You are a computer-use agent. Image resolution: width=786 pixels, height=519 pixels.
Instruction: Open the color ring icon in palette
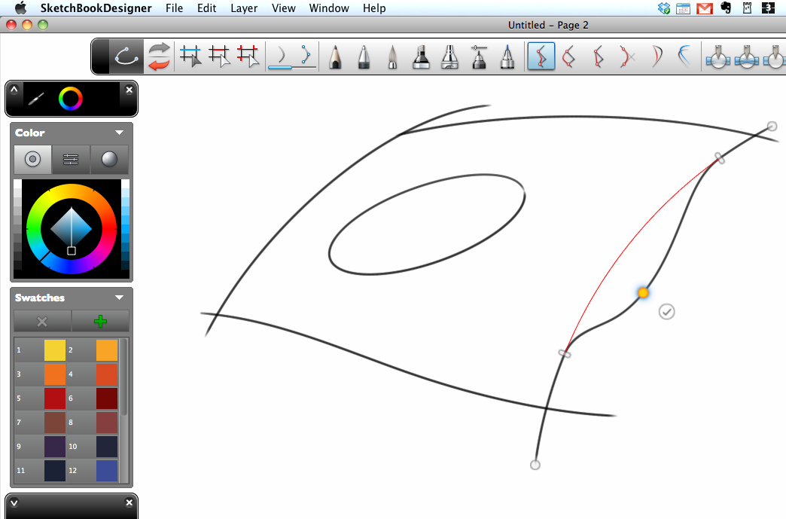[x=71, y=98]
